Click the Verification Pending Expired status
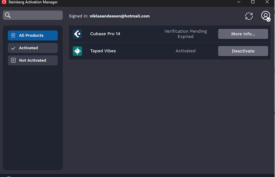The height and width of the screenshot is (177, 275). tap(185, 34)
